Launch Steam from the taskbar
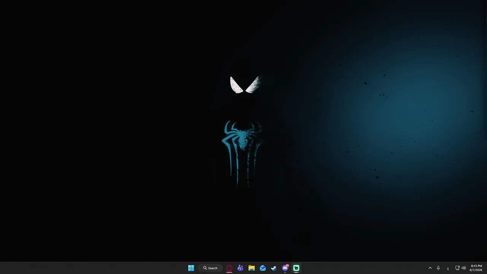The height and width of the screenshot is (274, 487). point(274,268)
